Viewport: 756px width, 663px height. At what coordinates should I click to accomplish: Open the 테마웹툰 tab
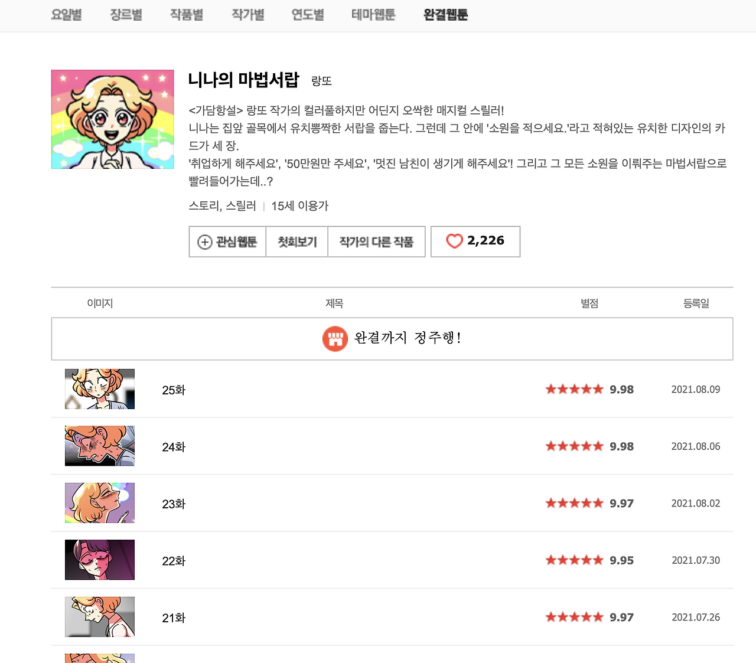(x=373, y=15)
